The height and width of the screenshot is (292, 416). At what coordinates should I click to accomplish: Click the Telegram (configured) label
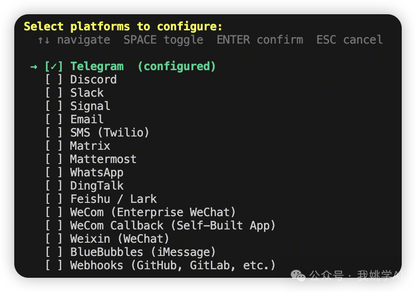point(143,66)
